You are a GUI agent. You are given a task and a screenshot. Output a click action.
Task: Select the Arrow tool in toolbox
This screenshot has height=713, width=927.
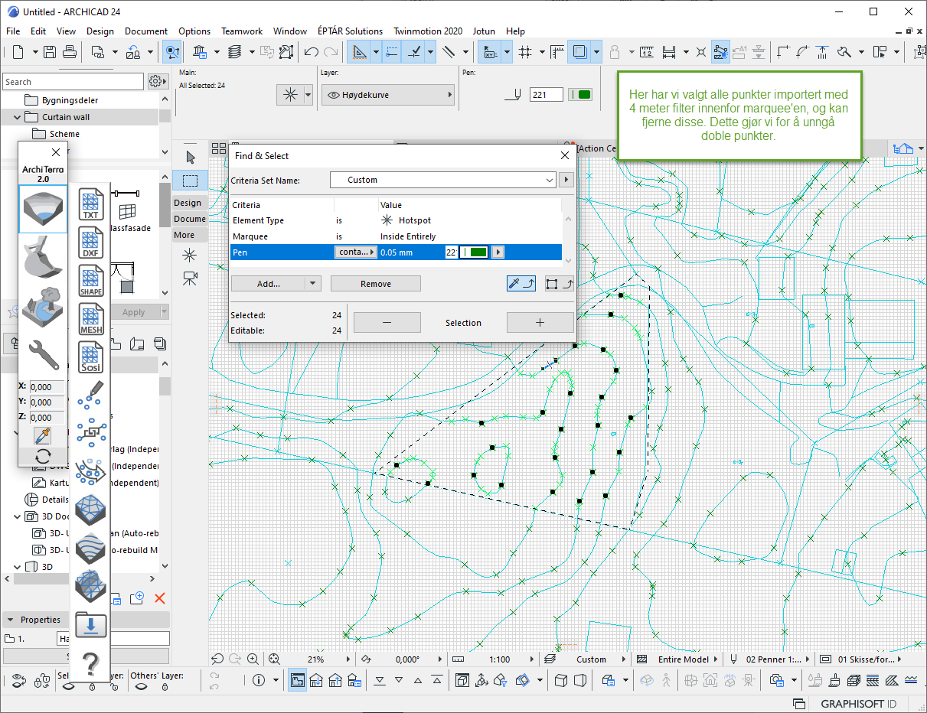click(191, 157)
